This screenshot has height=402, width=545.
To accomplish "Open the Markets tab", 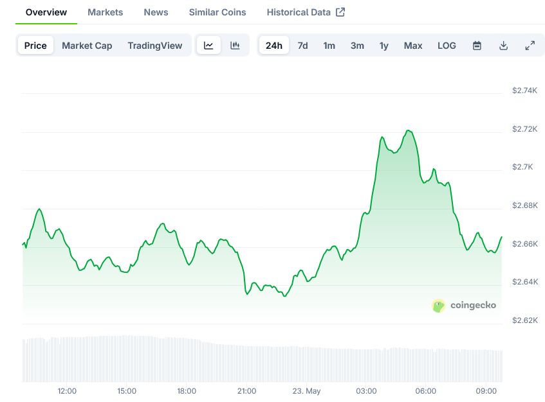I will click(105, 12).
